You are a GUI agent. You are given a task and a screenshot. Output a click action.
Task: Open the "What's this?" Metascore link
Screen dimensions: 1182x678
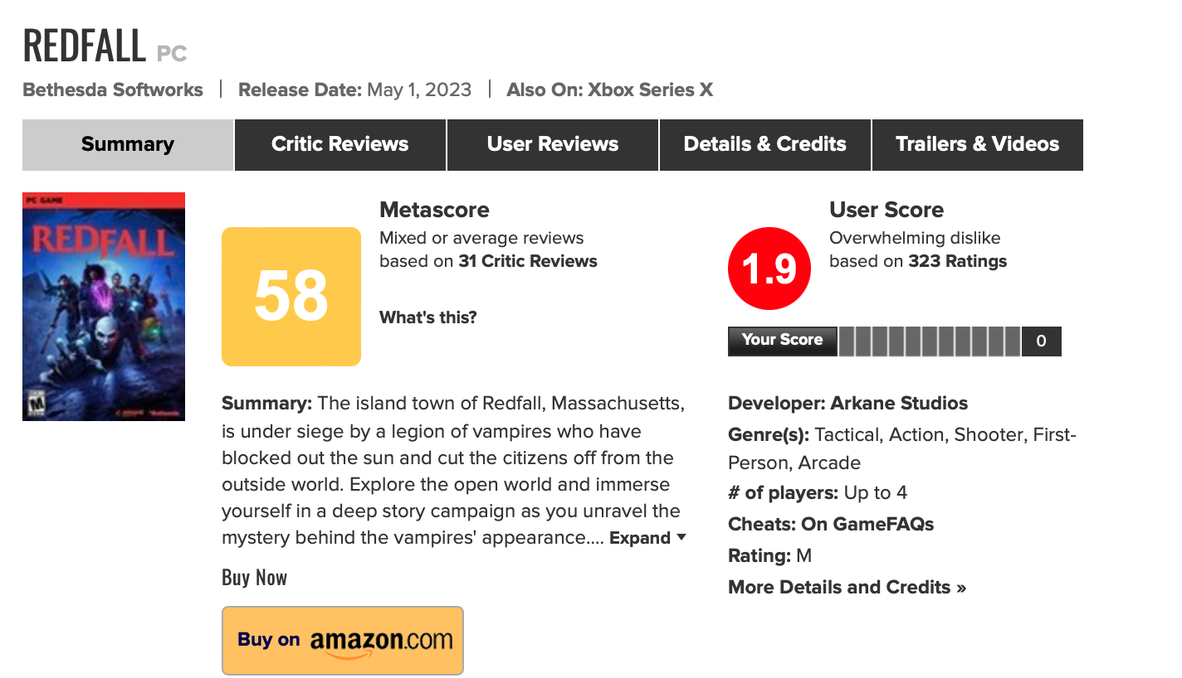point(428,317)
